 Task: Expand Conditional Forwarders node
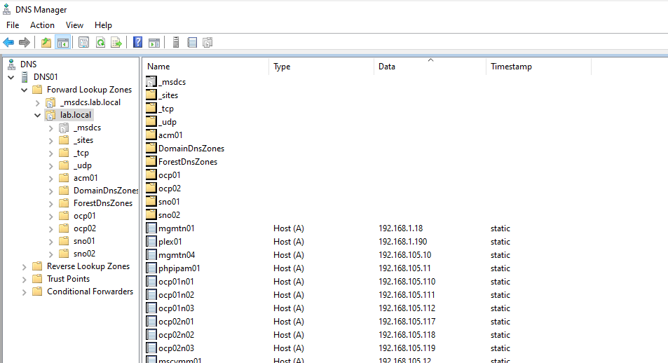[25, 292]
